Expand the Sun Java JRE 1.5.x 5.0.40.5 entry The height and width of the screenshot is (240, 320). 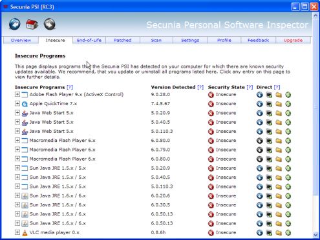17,177
